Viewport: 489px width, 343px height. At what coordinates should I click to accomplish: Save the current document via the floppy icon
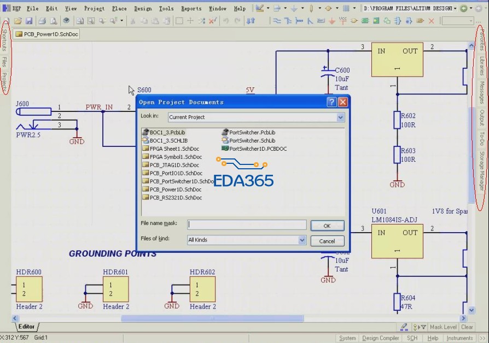click(x=29, y=21)
